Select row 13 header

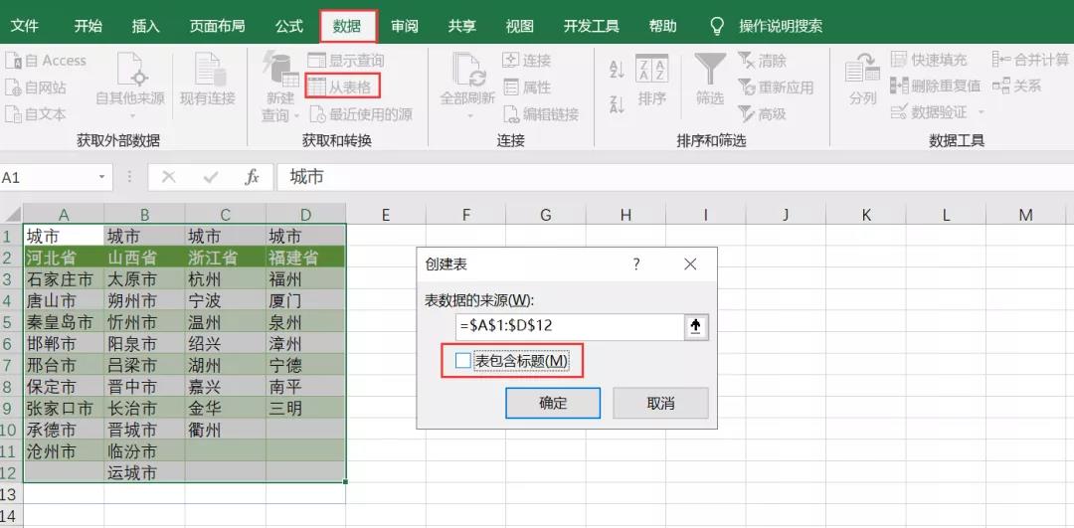[x=11, y=494]
